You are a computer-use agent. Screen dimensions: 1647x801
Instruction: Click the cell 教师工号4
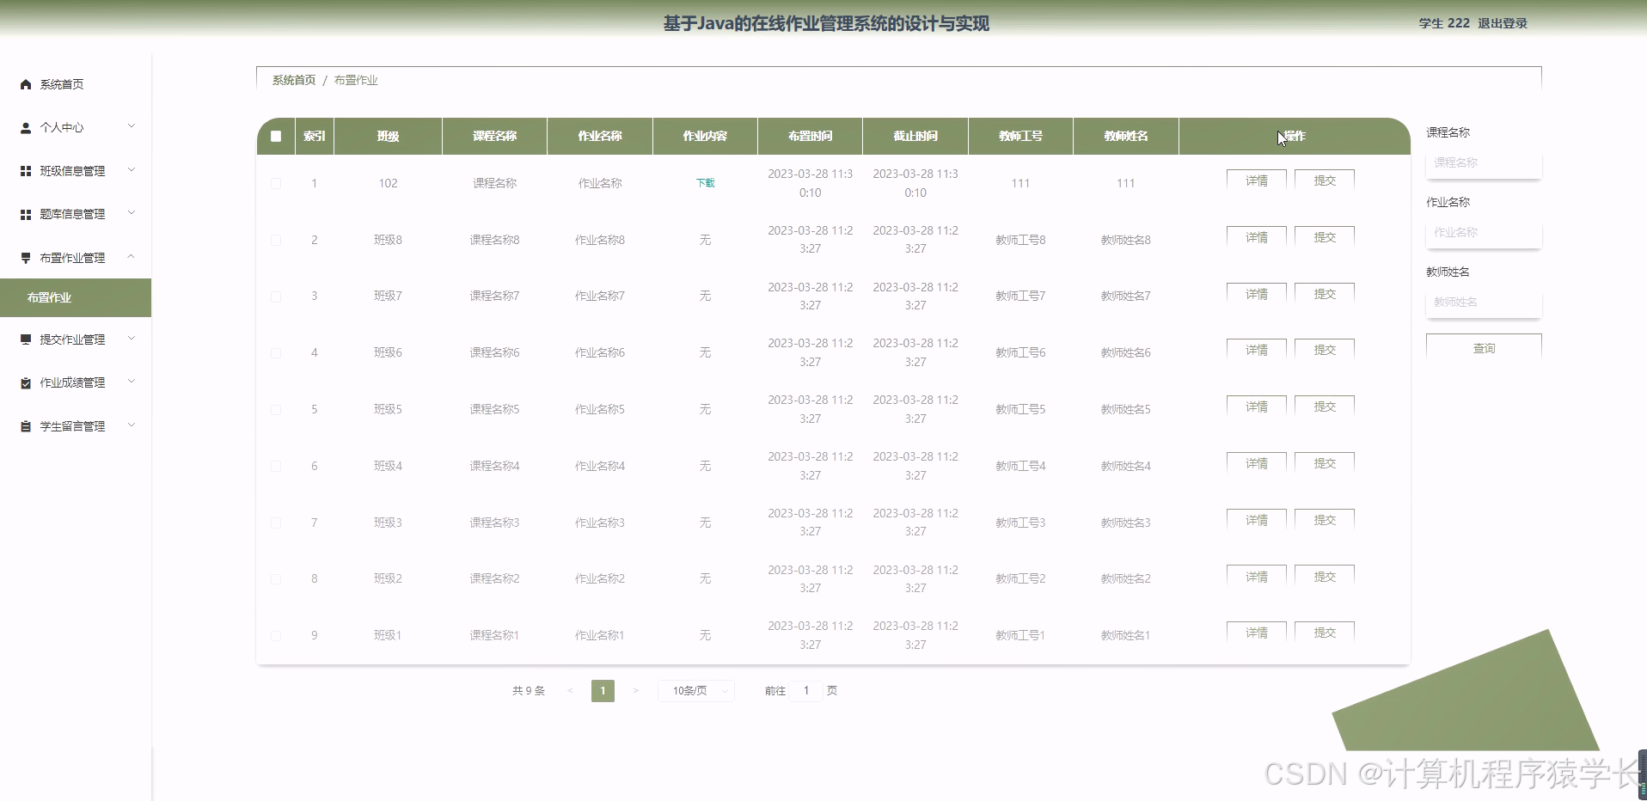coord(1020,466)
